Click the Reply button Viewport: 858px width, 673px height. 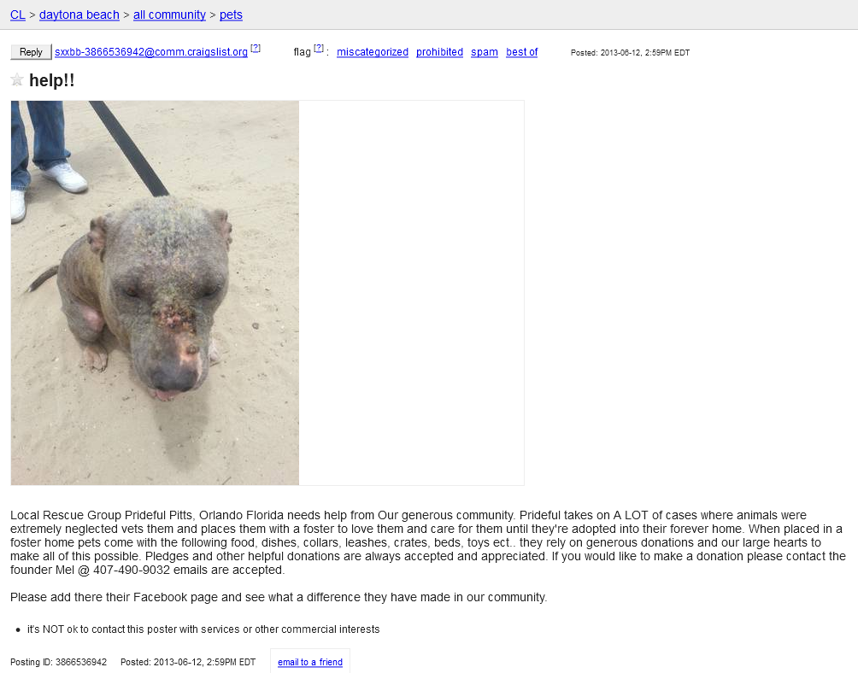[31, 52]
